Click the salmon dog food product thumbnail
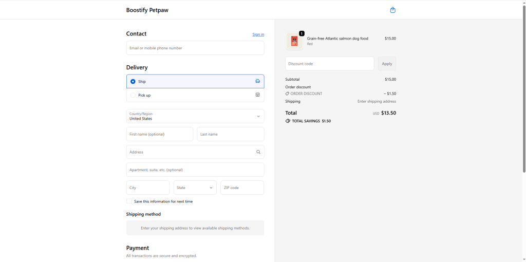Screen dimensions: 526x262 click(294, 42)
